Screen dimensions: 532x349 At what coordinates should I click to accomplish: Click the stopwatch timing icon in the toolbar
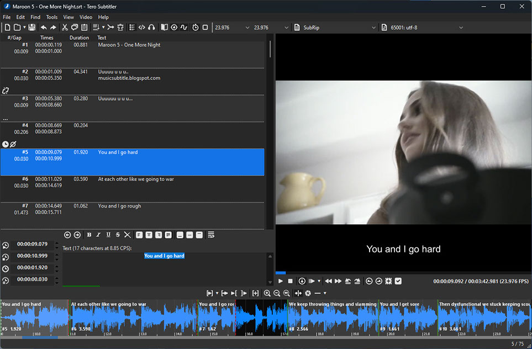[196, 28]
